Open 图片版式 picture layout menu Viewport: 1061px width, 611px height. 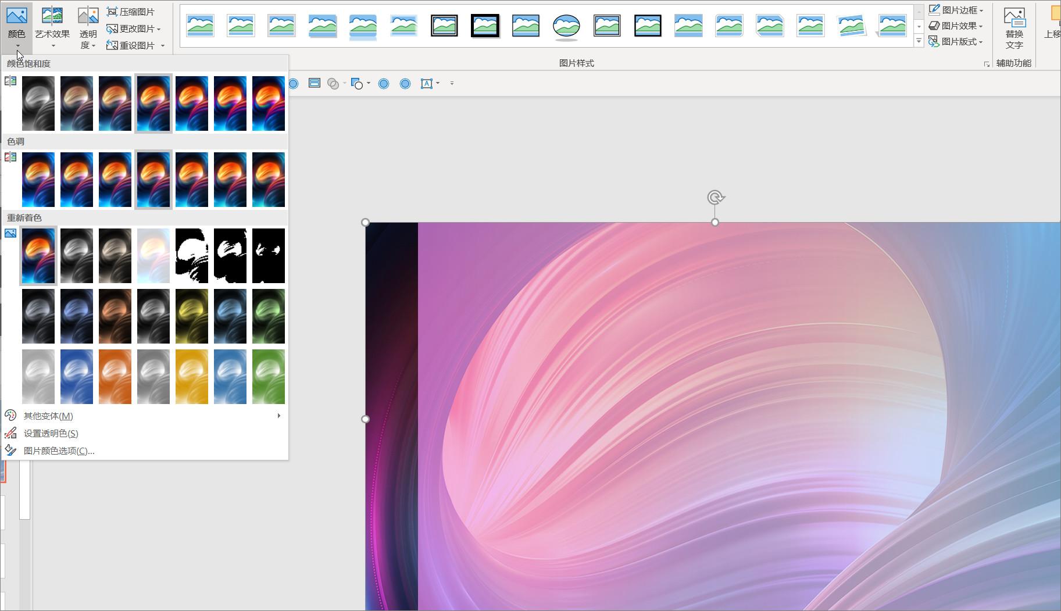coord(956,41)
